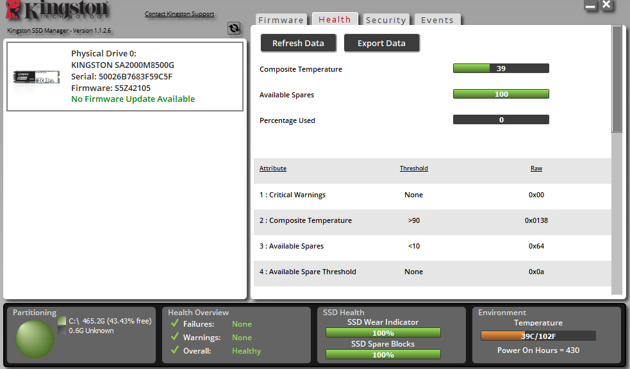Click the Warnings green checkmark icon
The height and width of the screenshot is (369, 630).
point(175,337)
